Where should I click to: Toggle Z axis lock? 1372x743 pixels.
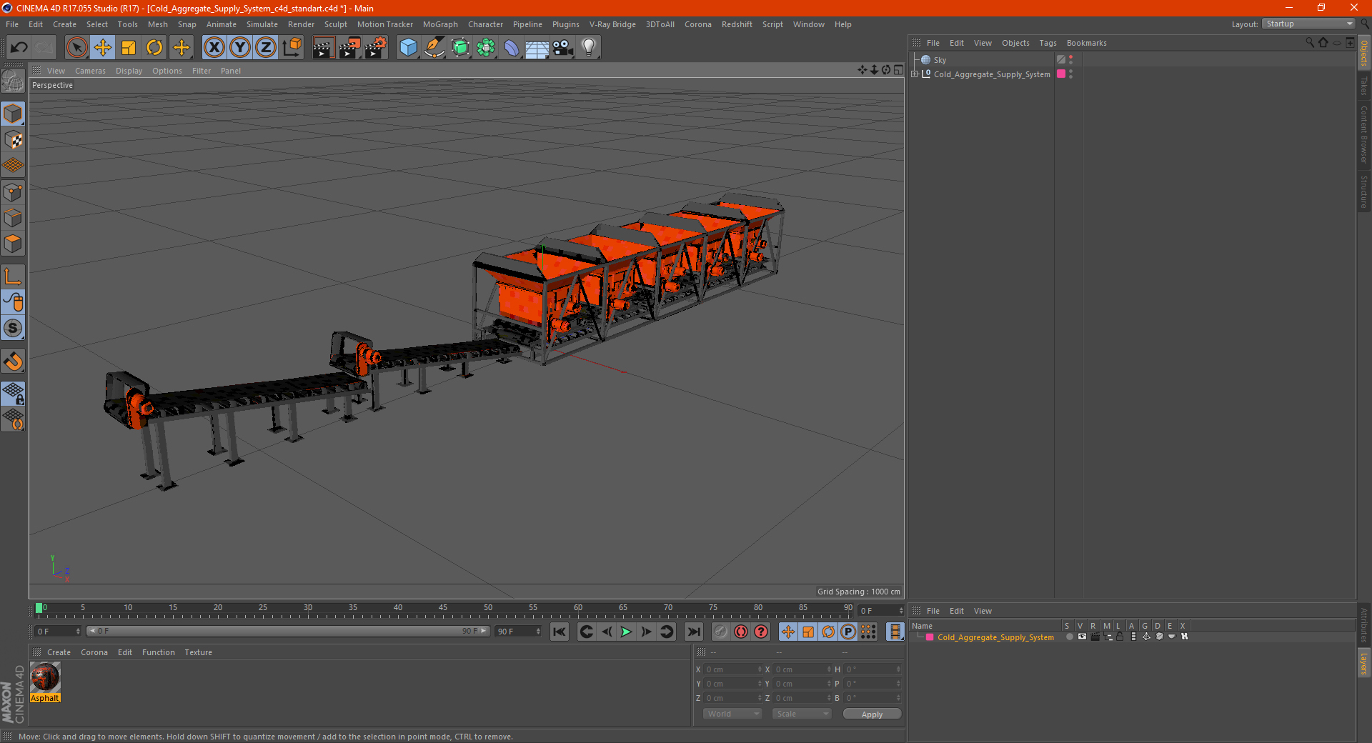266,48
